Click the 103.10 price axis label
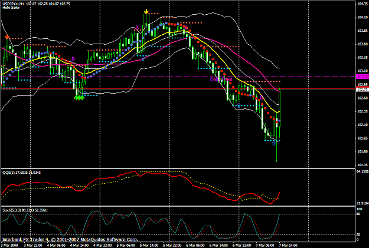The image size is (369, 248). [x=363, y=71]
